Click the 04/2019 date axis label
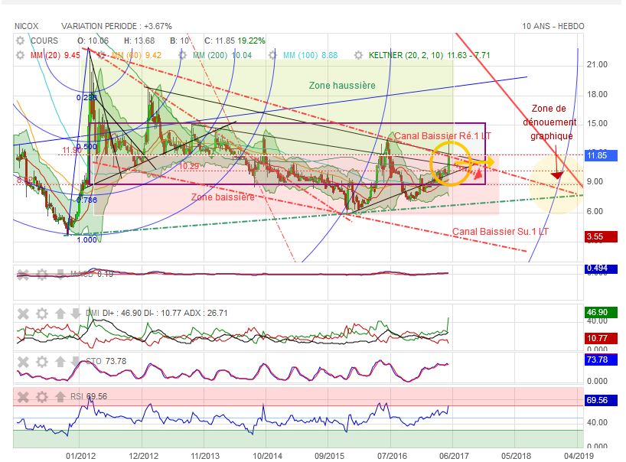The width and height of the screenshot is (626, 462). pyautogui.click(x=579, y=456)
